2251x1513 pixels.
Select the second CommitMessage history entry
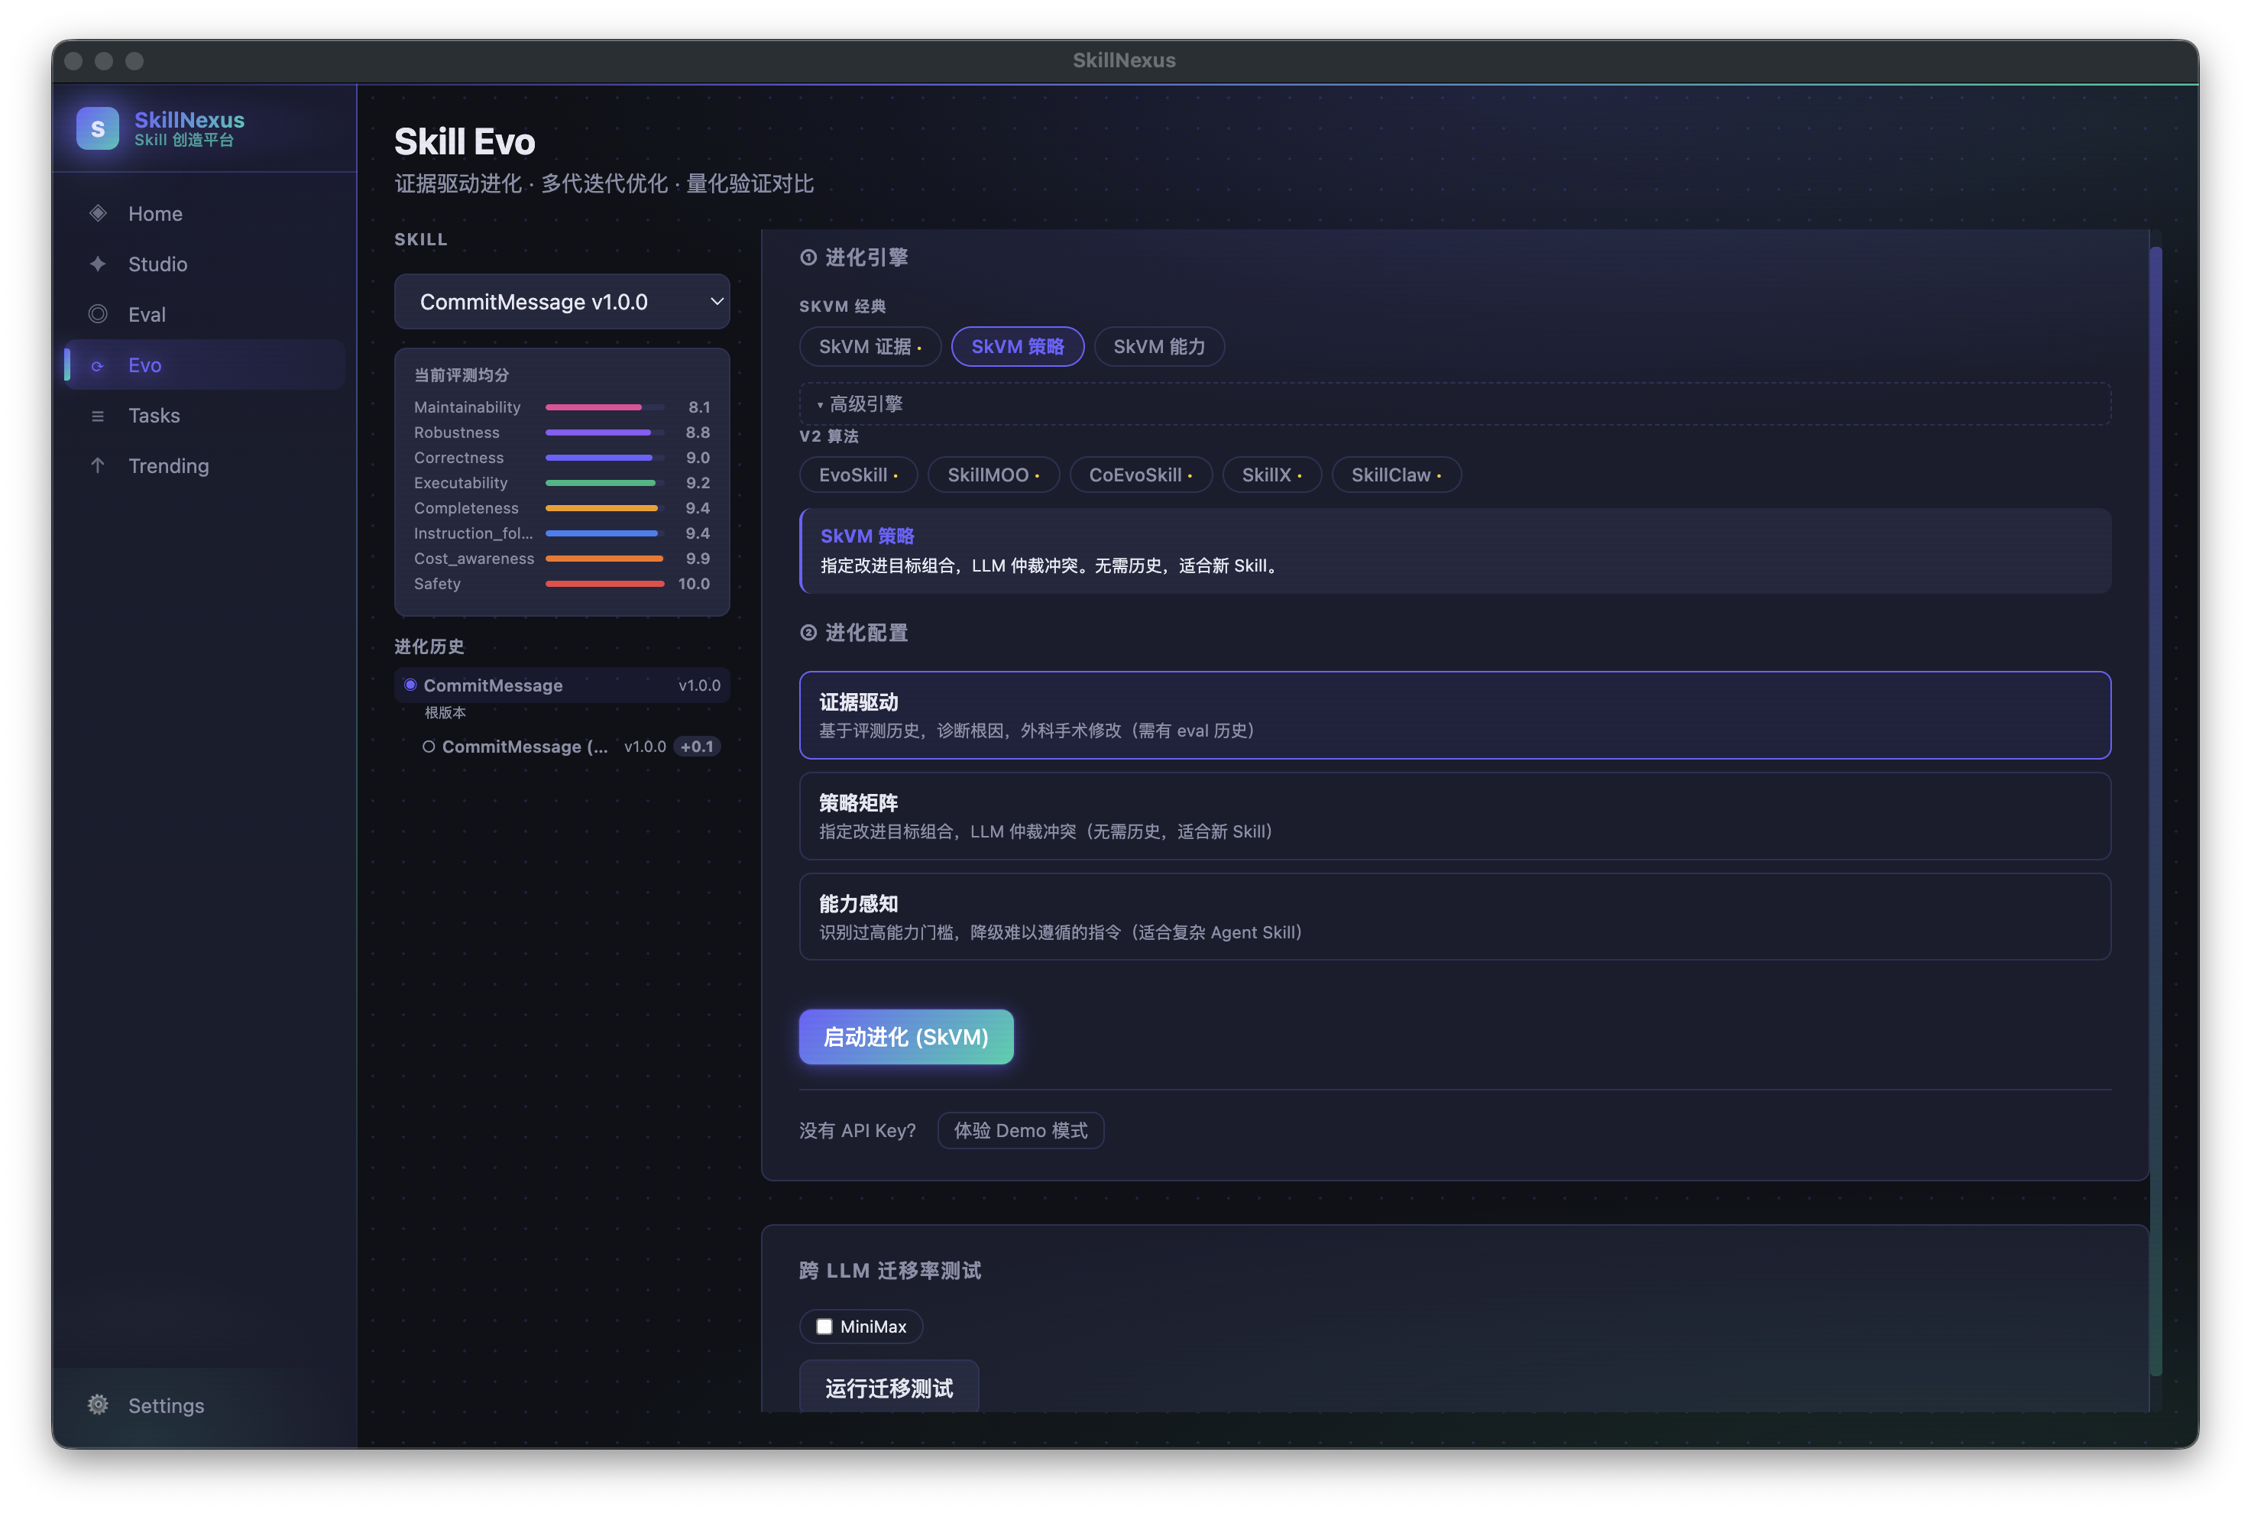click(524, 747)
